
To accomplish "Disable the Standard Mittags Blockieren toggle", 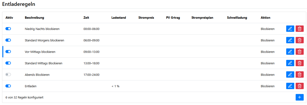I will [x=8, y=63].
